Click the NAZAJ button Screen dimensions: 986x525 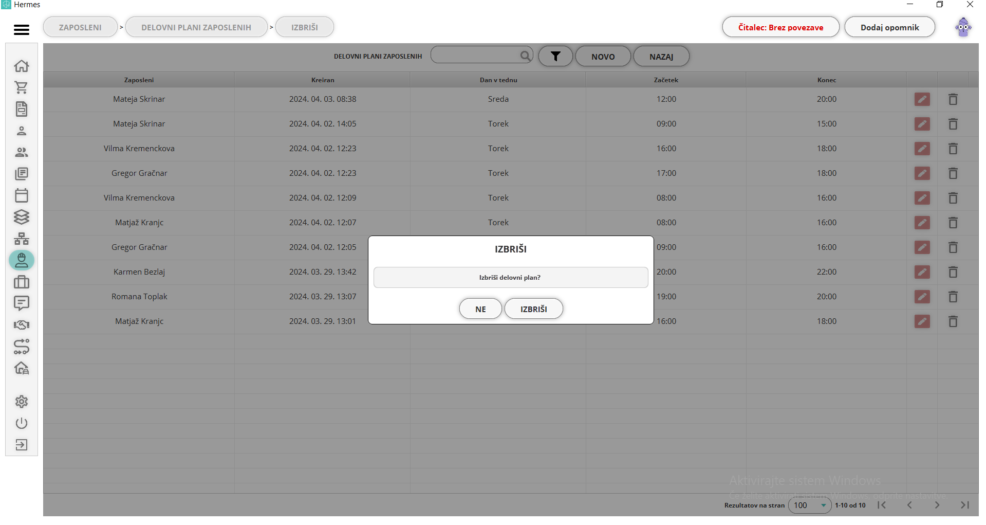[661, 57]
